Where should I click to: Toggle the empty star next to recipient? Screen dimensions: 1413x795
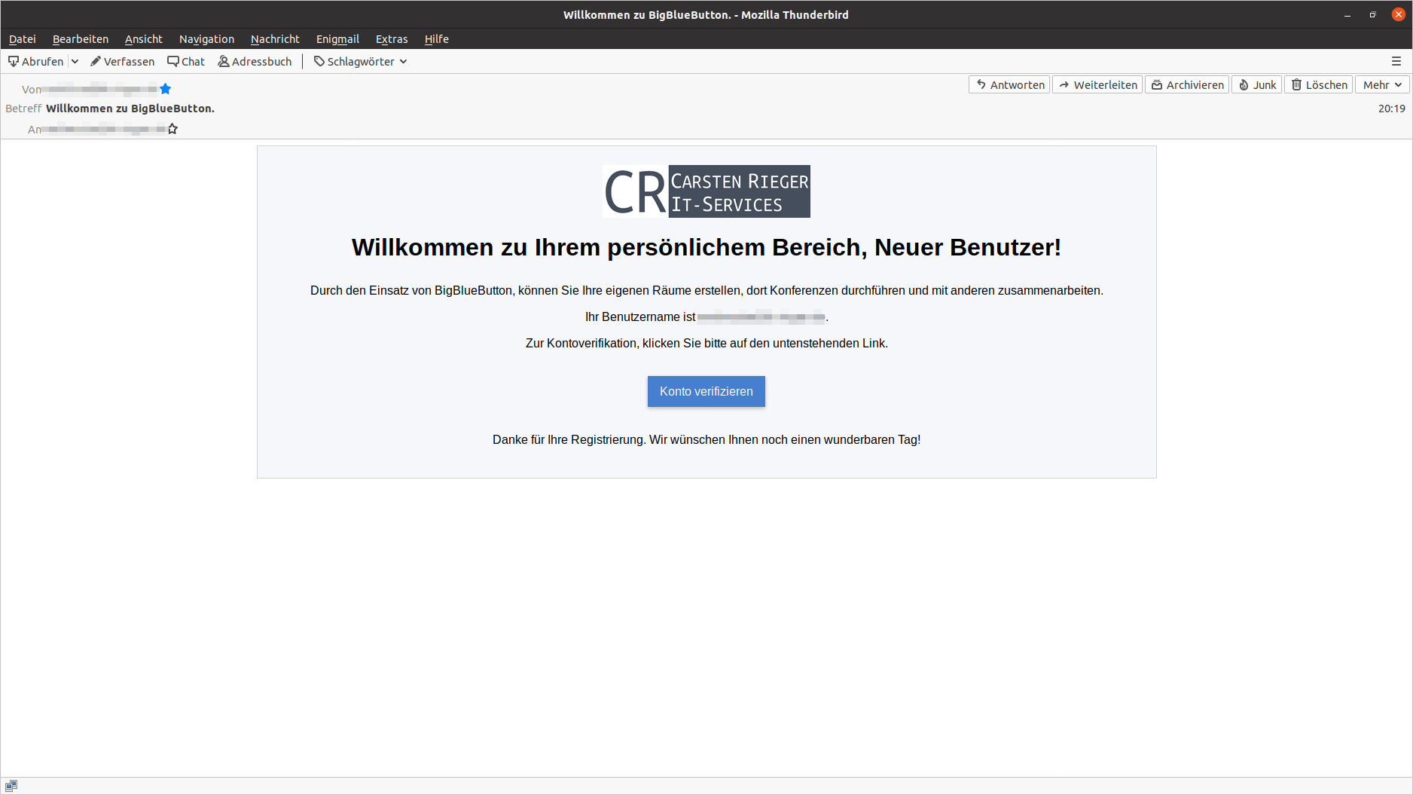pyautogui.click(x=172, y=129)
